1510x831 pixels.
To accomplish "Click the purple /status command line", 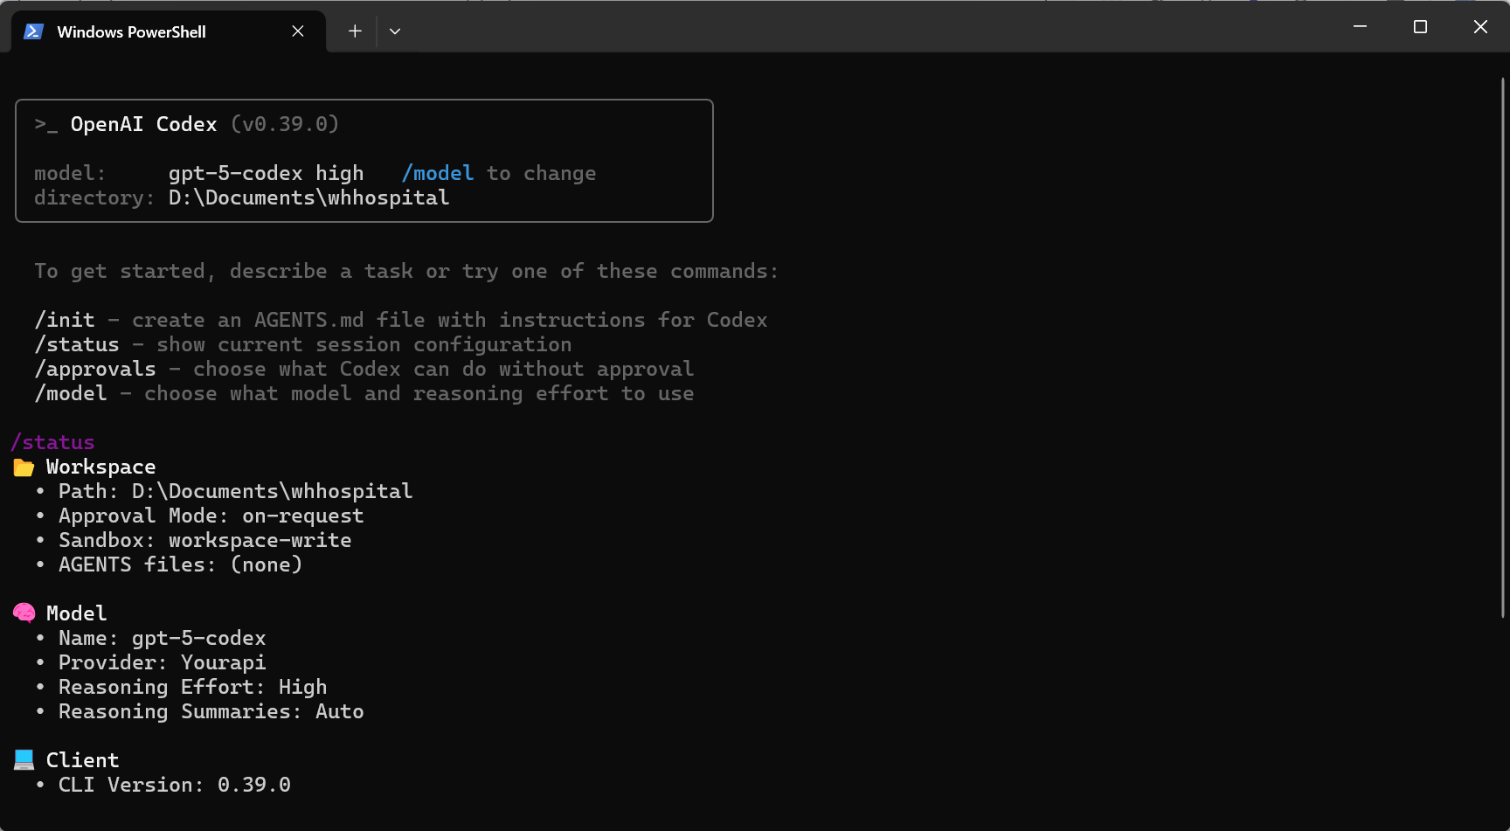I will point(53,442).
